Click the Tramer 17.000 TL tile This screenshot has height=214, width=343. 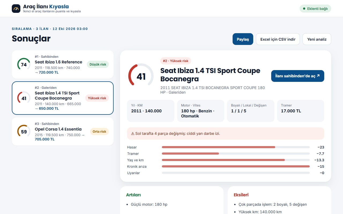301,111
